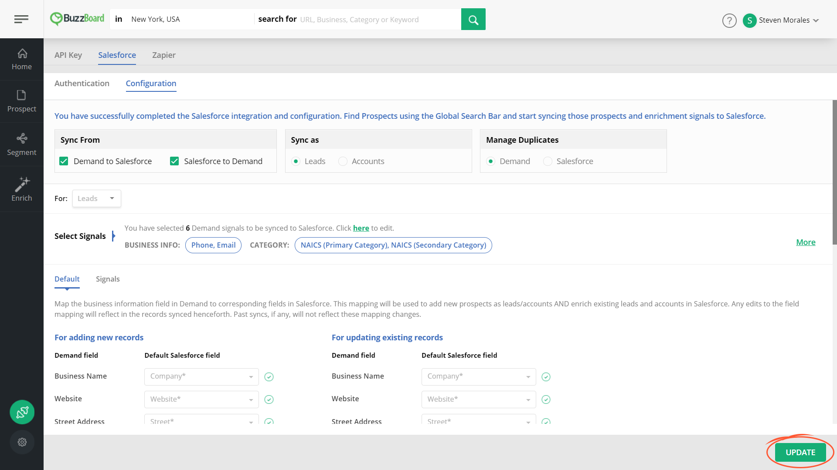Open the hamburger menu icon
This screenshot has width=837, height=470.
click(x=21, y=19)
